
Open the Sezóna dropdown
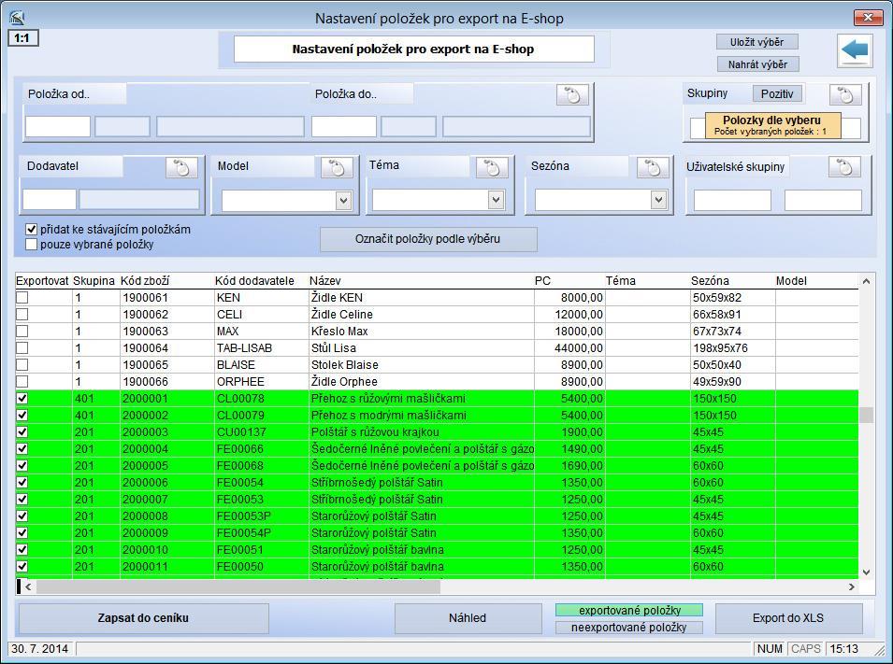point(658,200)
